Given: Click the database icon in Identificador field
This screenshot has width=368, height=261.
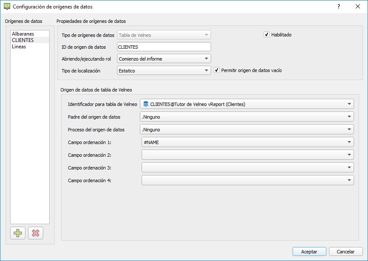Looking at the screenshot, I should tap(146, 104).
